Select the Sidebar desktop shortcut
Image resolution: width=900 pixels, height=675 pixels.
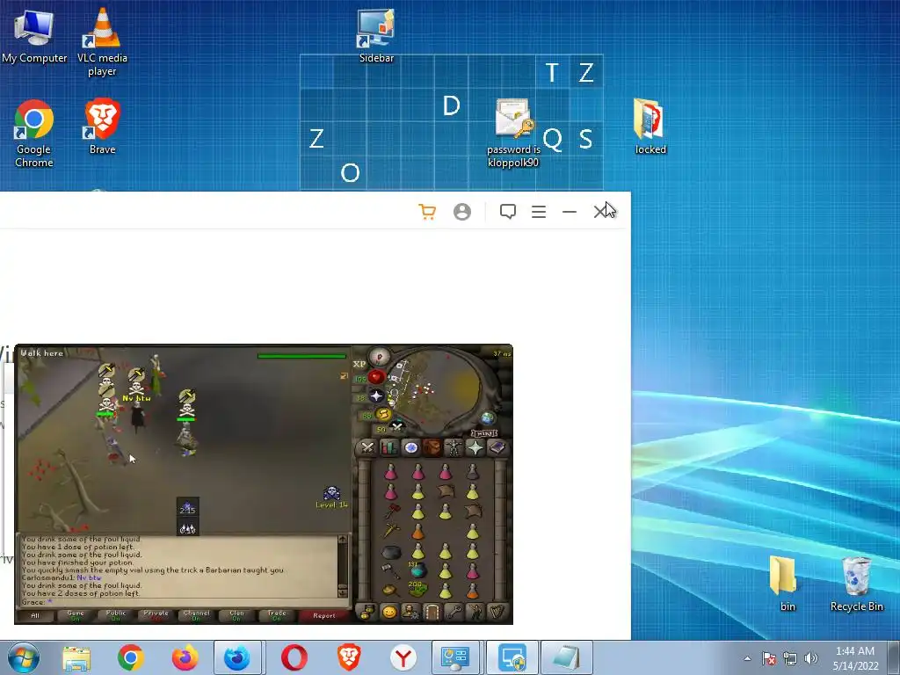coord(376,35)
